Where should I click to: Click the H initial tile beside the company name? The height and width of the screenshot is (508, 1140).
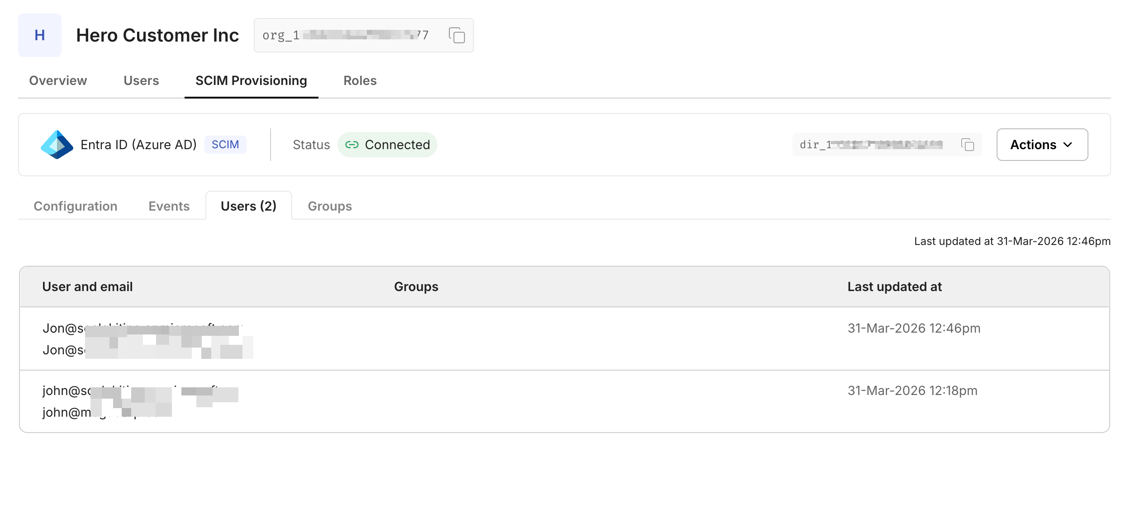click(40, 35)
